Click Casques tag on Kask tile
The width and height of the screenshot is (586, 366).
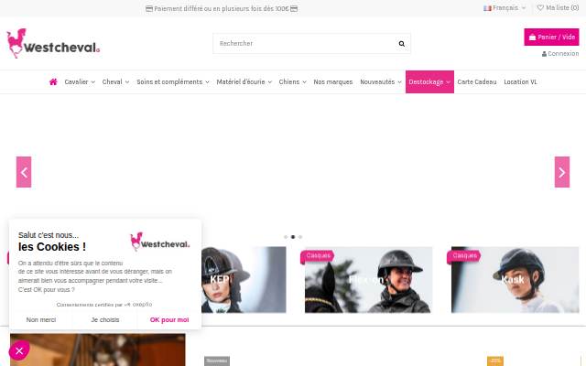[464, 256]
